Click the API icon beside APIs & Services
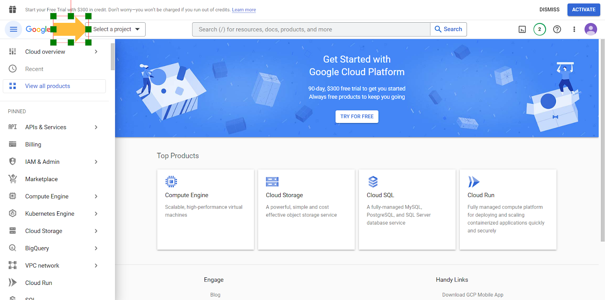The height and width of the screenshot is (300, 605). pos(12,127)
